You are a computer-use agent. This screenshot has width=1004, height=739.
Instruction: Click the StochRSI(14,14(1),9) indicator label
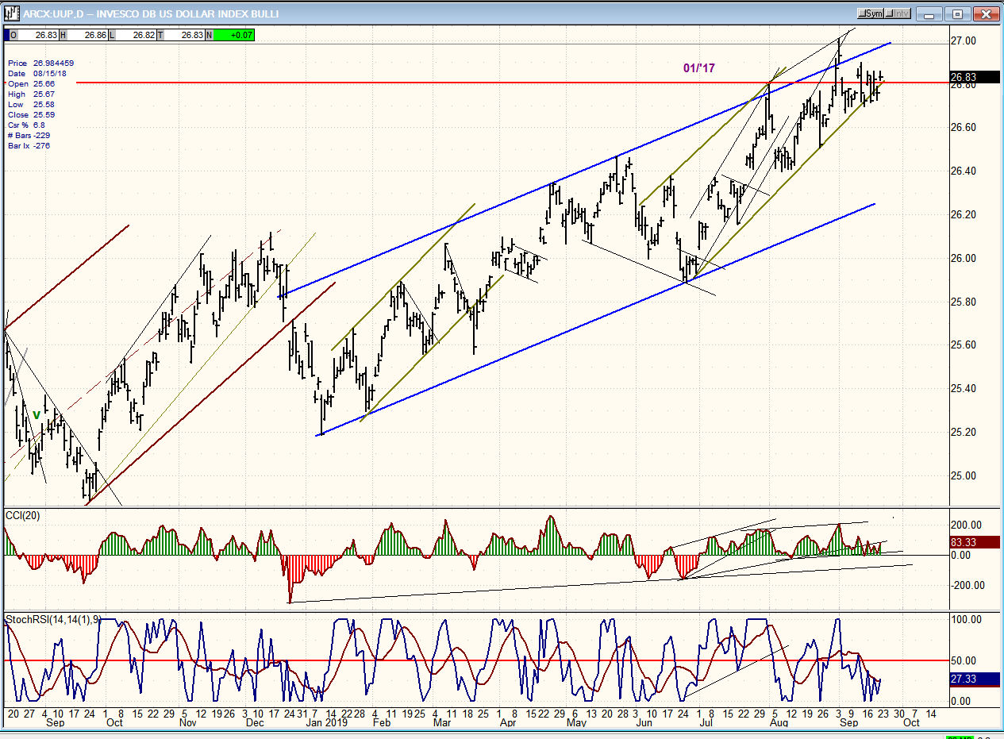click(x=52, y=619)
